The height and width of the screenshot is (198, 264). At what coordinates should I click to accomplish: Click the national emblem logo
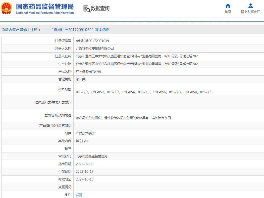pos(6,8)
